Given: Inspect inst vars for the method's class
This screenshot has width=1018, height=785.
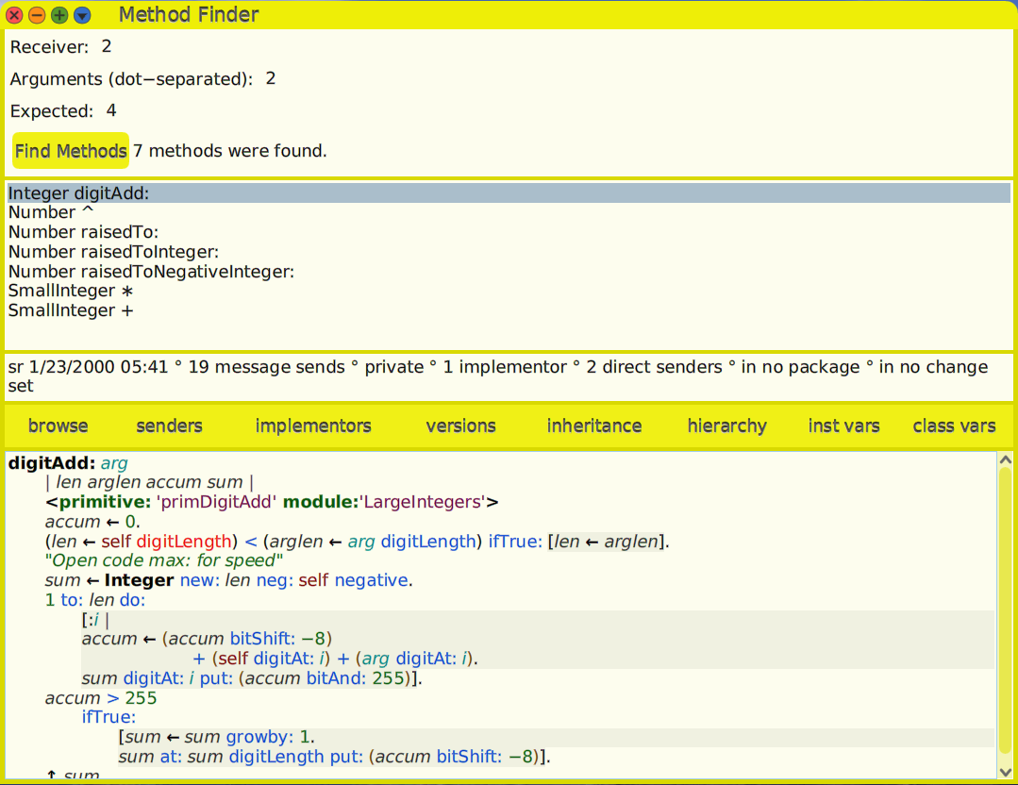Looking at the screenshot, I should 843,426.
